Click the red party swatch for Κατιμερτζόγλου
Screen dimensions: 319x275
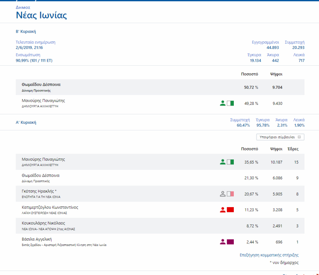pos(230,210)
